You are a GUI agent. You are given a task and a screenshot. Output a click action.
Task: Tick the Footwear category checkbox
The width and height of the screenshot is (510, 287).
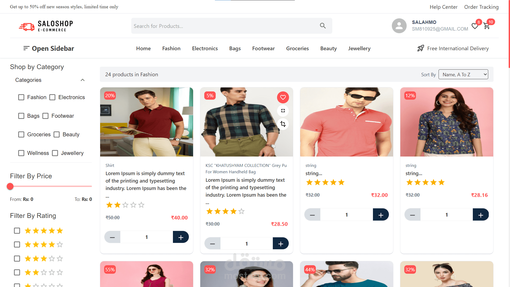coord(45,116)
